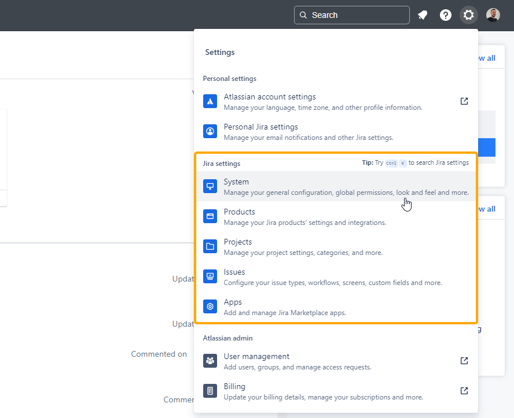Image resolution: width=514 pixels, height=418 pixels.
Task: Click the Issues icon
Action: (x=210, y=276)
